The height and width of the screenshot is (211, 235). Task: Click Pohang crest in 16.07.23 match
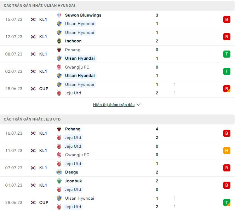(59, 129)
